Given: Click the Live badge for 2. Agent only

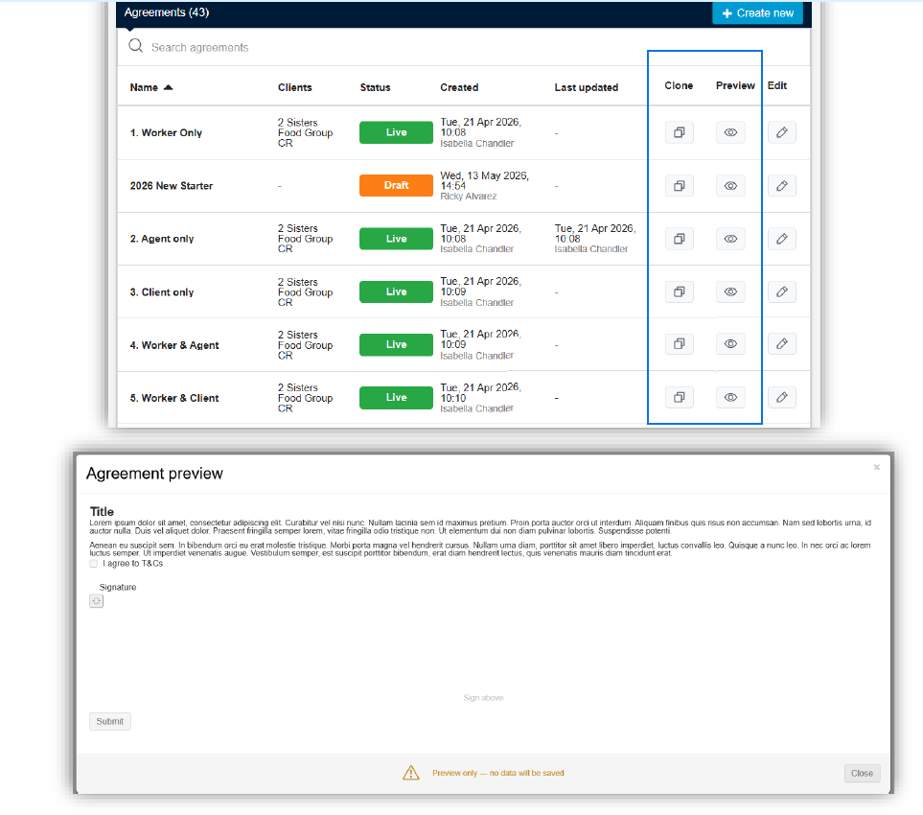Looking at the screenshot, I should [x=396, y=239].
